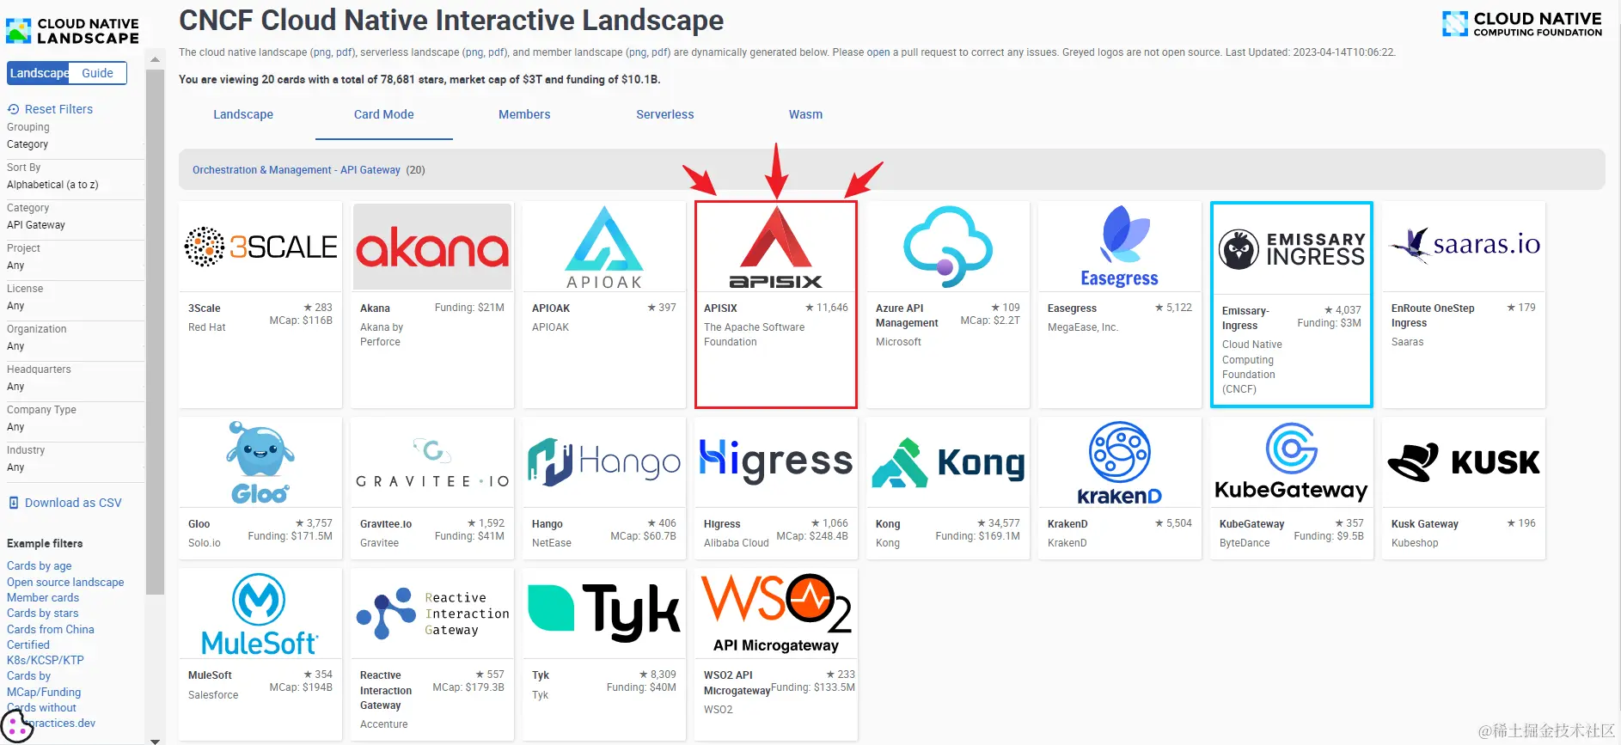Click the open a pull request link
This screenshot has width=1621, height=745.
pos(878,52)
